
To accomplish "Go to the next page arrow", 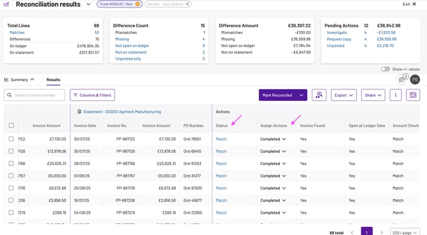I will pos(382,233).
